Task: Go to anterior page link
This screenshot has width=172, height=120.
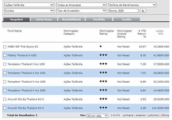Action: [x=141, y=115]
